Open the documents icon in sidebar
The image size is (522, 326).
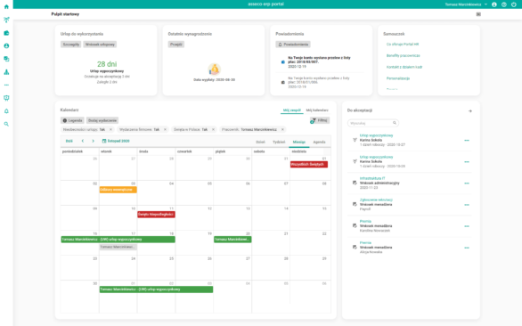[x=6, y=59]
